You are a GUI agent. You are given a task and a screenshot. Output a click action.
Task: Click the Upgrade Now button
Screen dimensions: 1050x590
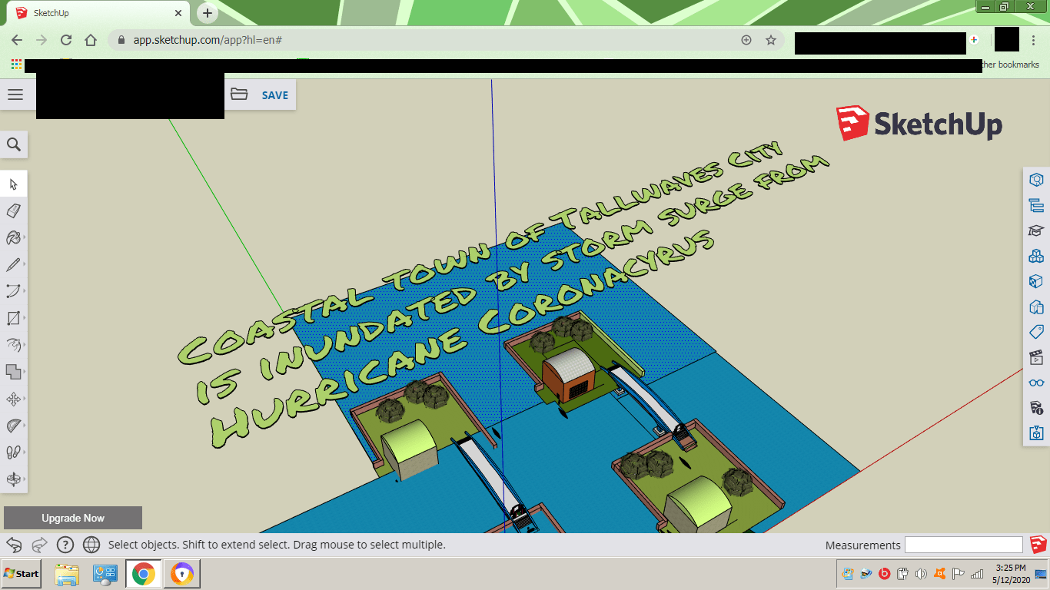(73, 518)
